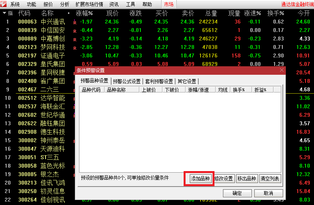Screen dimensions: 314x205
Task: Open the 其它设置 tab
Action: click(187, 81)
